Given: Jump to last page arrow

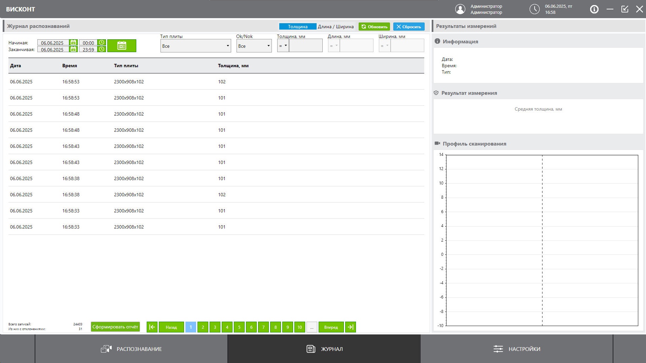Looking at the screenshot, I should coord(351,327).
